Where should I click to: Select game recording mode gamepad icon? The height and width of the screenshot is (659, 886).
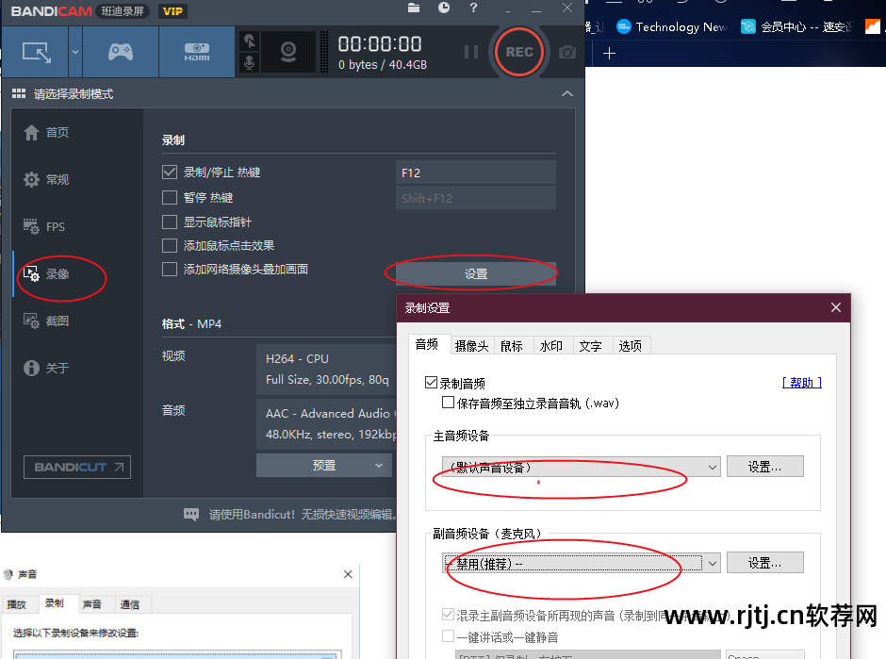121,52
